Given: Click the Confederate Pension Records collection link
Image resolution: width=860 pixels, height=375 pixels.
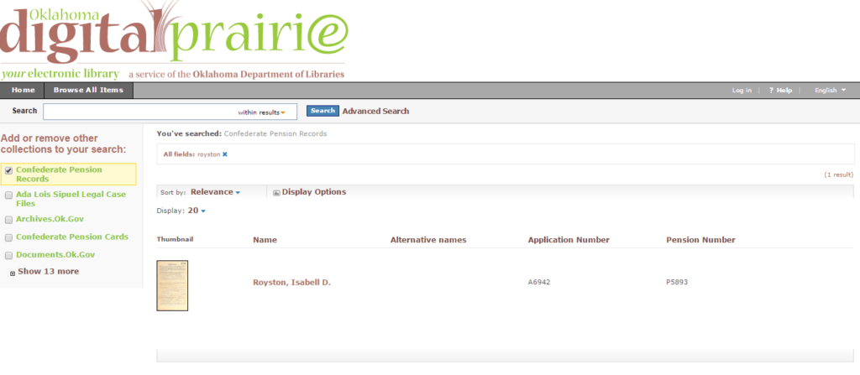Looking at the screenshot, I should click(x=60, y=174).
